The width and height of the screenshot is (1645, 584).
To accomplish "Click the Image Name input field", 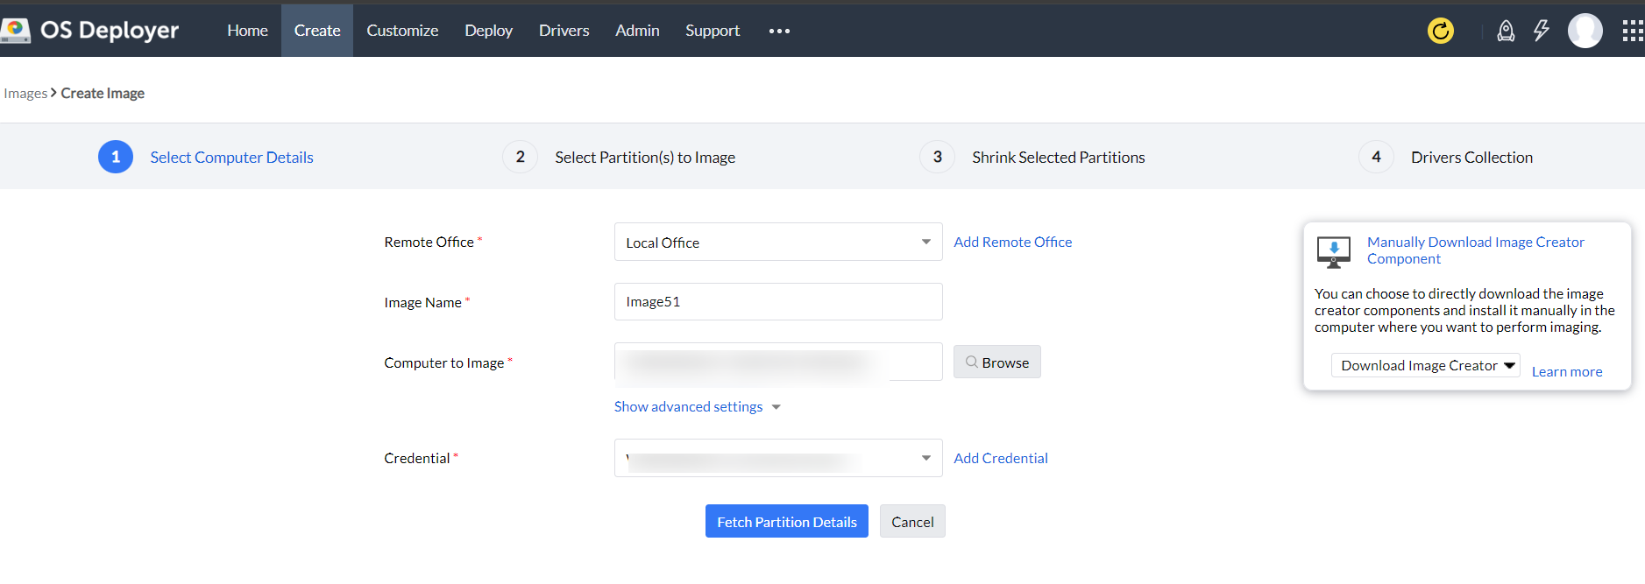I will 777,302.
